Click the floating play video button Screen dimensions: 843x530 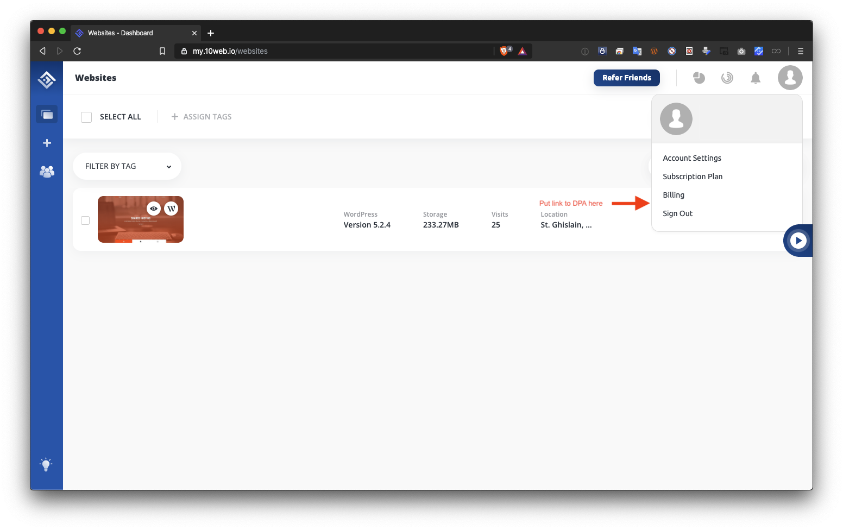[x=798, y=241]
